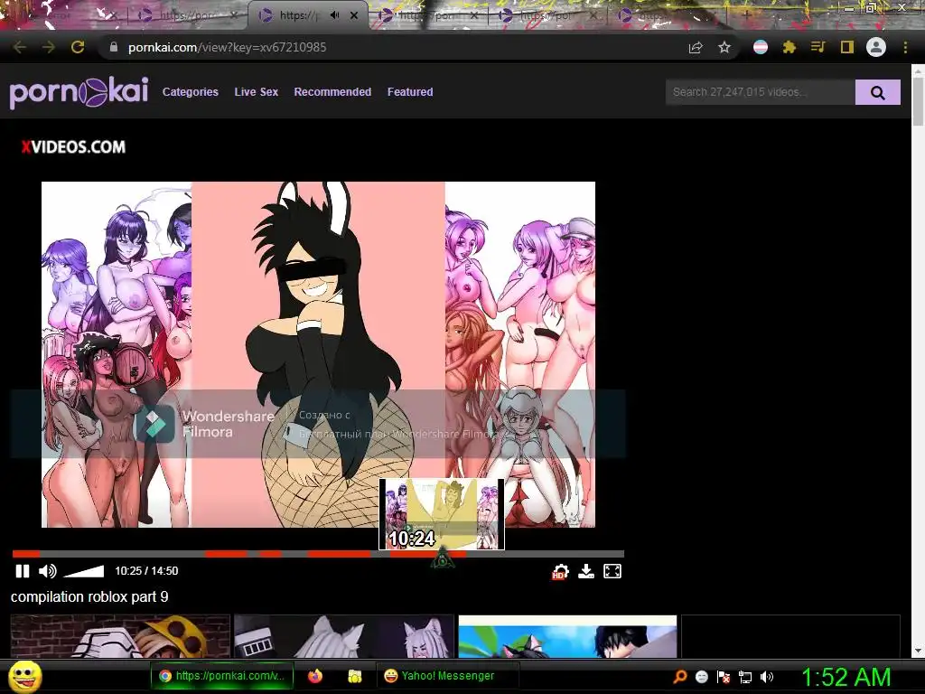
Task: Mute the player using the speaker icon
Action: tap(47, 571)
